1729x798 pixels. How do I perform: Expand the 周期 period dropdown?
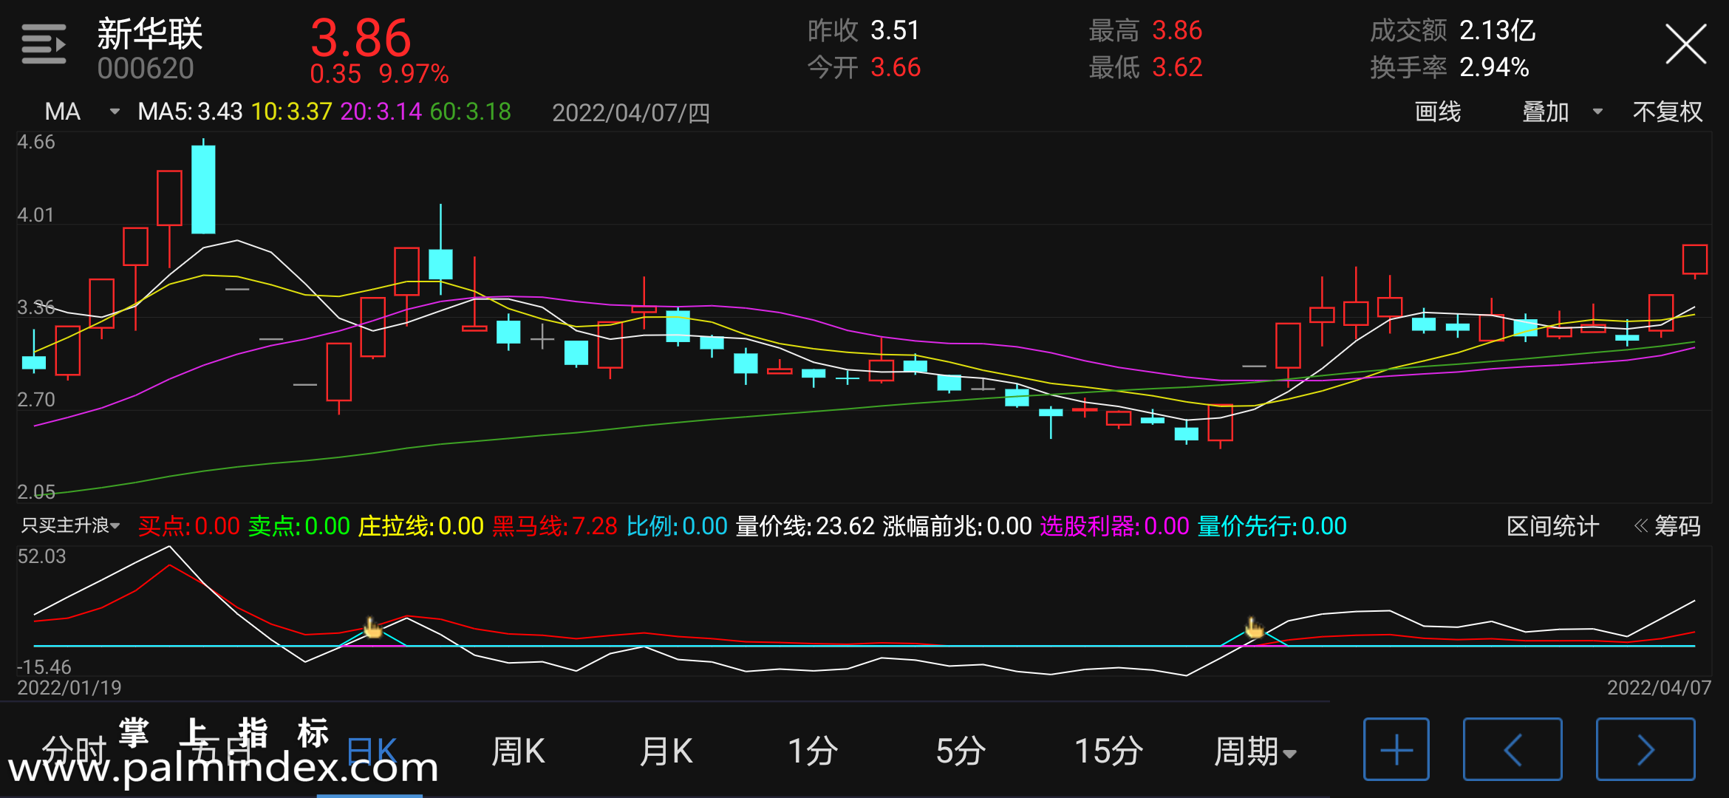pyautogui.click(x=1255, y=751)
